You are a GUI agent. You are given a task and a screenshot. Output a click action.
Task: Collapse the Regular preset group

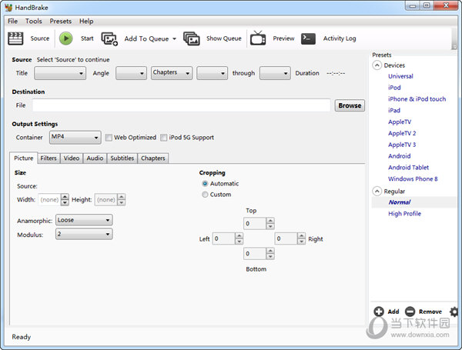click(377, 191)
